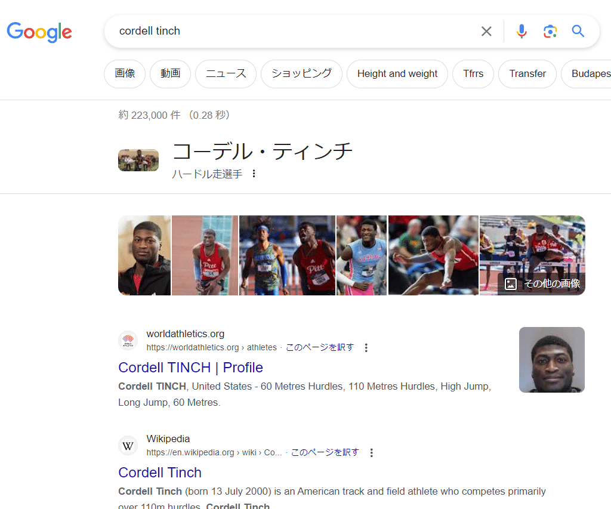Start voice search with microphone icon
The width and height of the screenshot is (611, 509).
click(x=521, y=31)
